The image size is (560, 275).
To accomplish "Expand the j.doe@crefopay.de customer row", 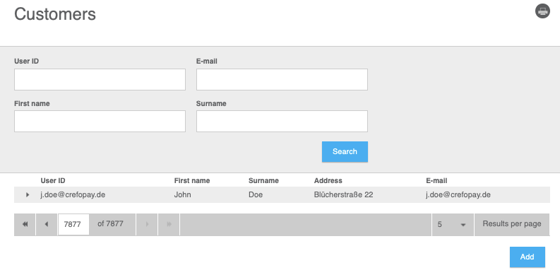I will [28, 195].
